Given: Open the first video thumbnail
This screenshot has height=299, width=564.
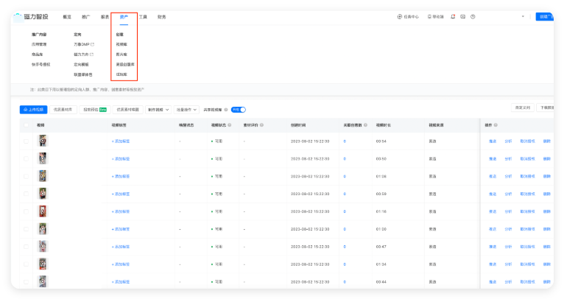Looking at the screenshot, I should click(x=43, y=141).
